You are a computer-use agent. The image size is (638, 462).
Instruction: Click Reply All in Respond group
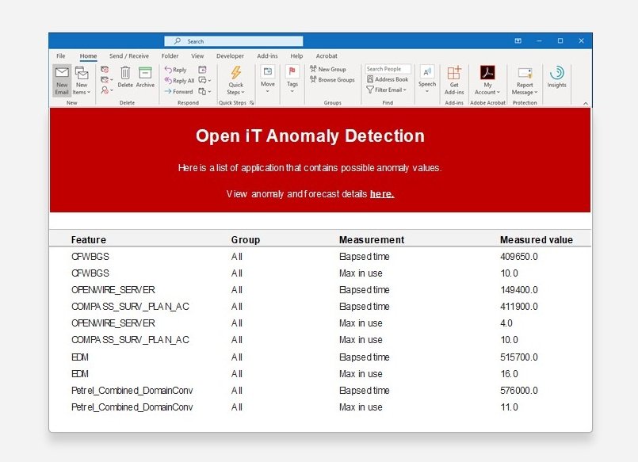click(179, 81)
